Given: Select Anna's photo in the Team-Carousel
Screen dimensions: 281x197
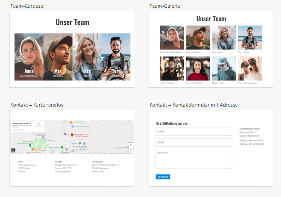Looking at the screenshot, I should tap(29, 57).
